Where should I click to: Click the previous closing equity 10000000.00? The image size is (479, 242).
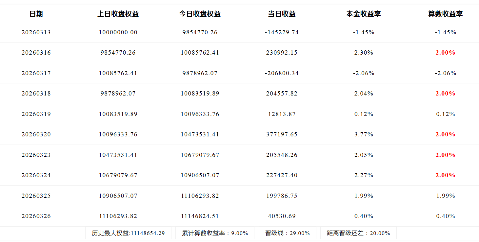pyautogui.click(x=118, y=32)
